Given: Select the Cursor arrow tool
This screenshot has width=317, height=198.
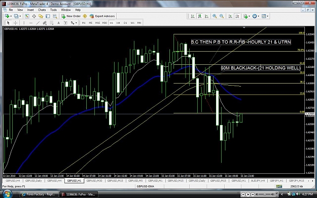Looking at the screenshot, I should [x=8, y=23].
